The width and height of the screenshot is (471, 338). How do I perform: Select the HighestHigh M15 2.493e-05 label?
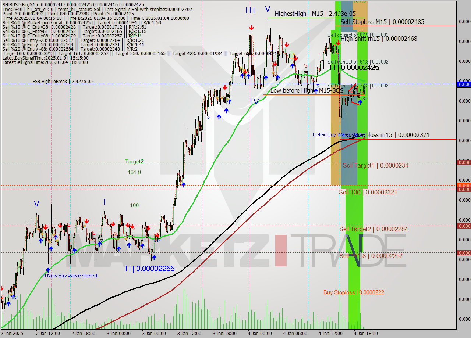click(315, 14)
